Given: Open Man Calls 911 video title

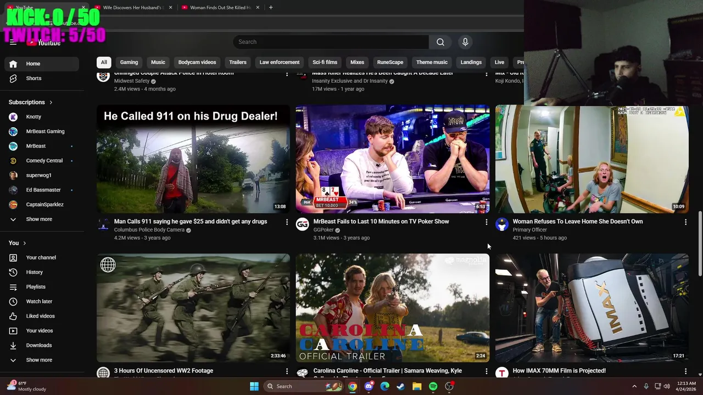Looking at the screenshot, I should [x=191, y=222].
